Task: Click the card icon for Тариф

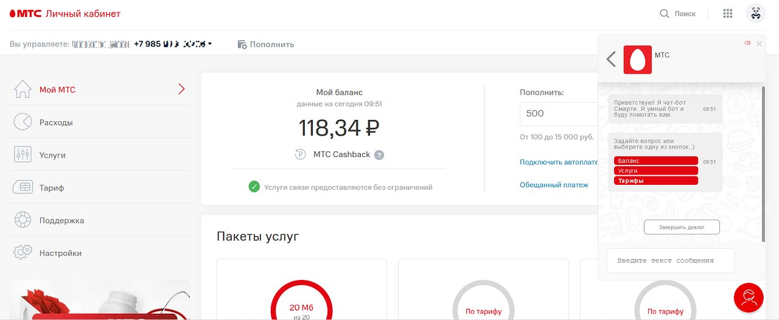Action: [23, 187]
